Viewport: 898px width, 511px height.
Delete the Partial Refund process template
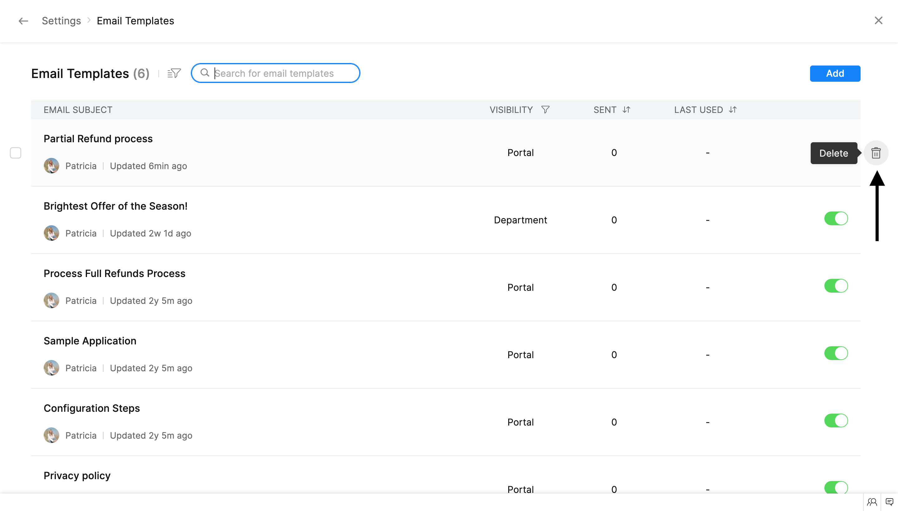[876, 153]
